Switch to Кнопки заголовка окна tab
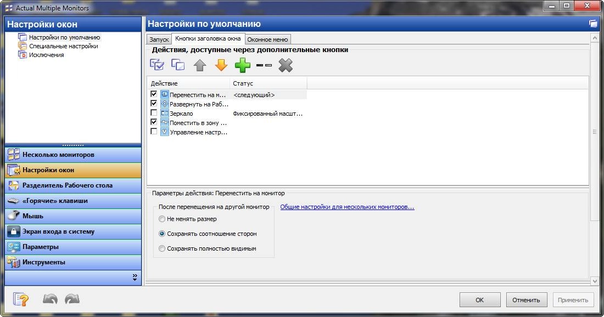Screen dimensions: 604x317 [x=208, y=38]
